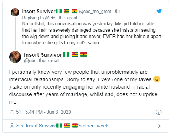Image resolution: width=172 pixels, height=136 pixels.
Task: Click the Insort Survivor name in reply tweet
Action: pyautogui.click(x=39, y=11)
